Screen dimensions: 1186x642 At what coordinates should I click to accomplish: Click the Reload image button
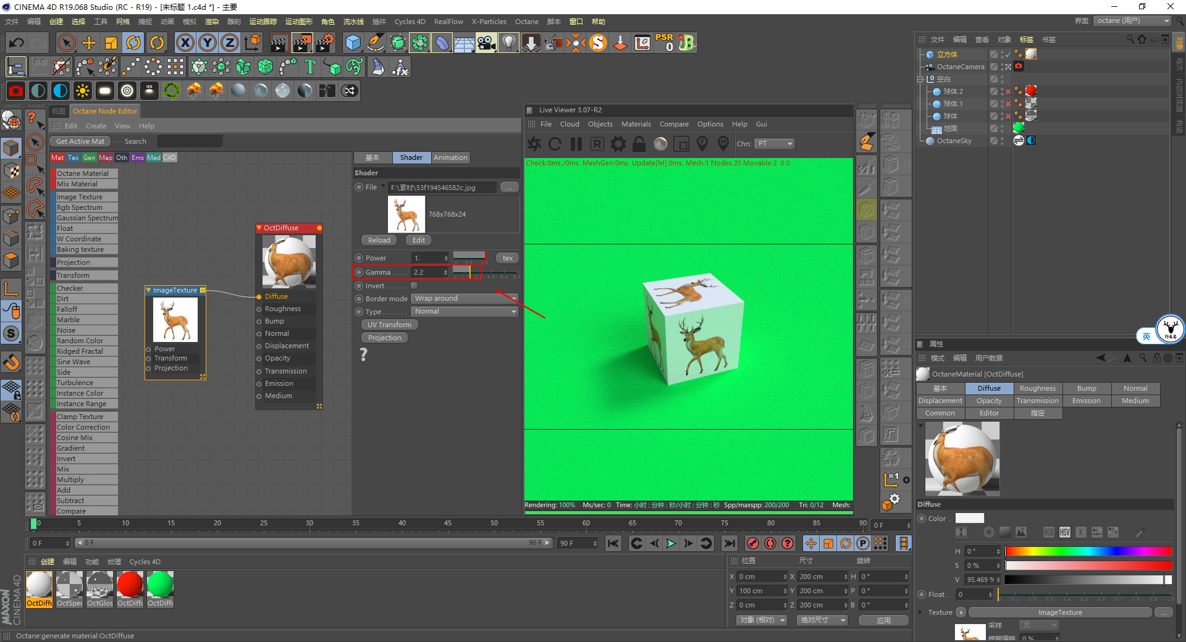[379, 240]
